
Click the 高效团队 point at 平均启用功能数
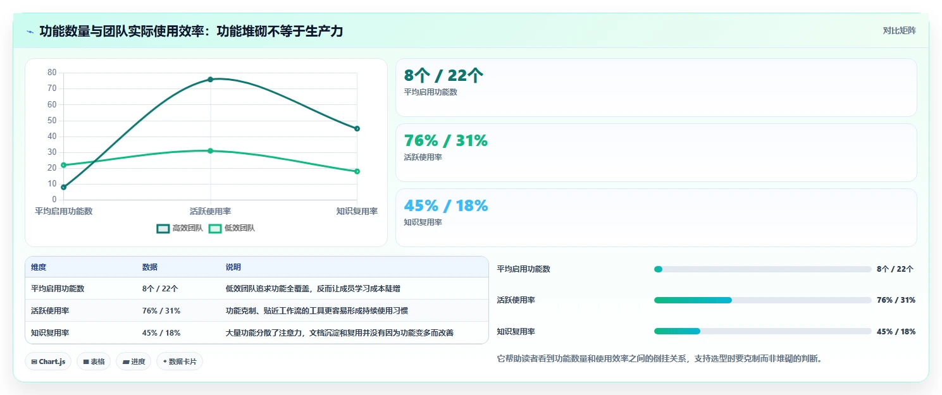click(63, 187)
